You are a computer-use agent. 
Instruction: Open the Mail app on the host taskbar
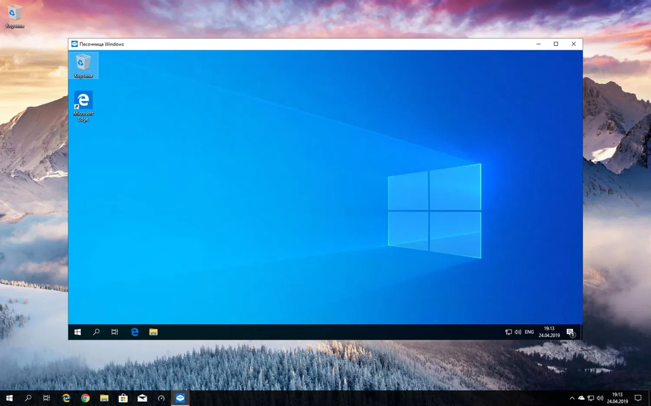tap(142, 398)
